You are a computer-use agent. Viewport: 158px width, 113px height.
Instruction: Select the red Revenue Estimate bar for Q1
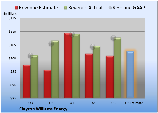68,66
